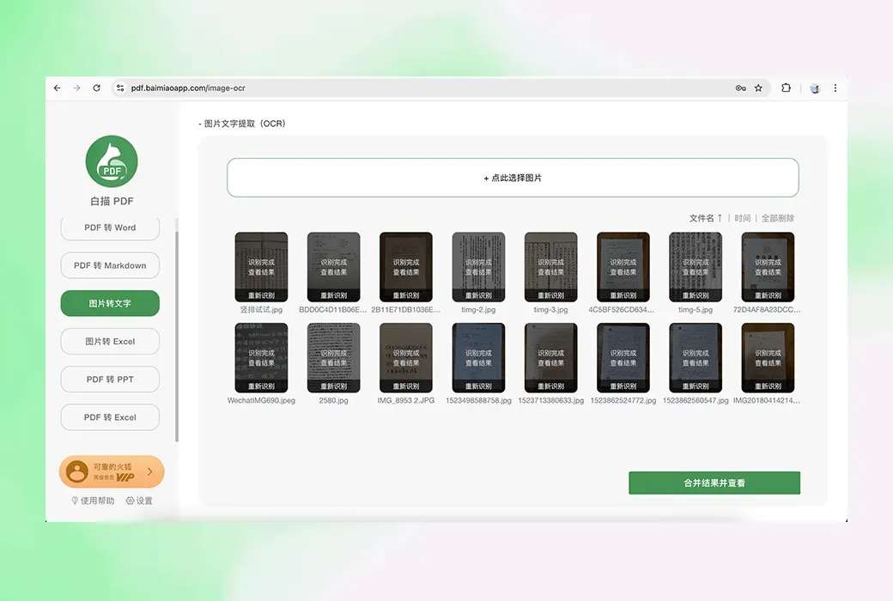Sort by 文件名

tap(706, 218)
